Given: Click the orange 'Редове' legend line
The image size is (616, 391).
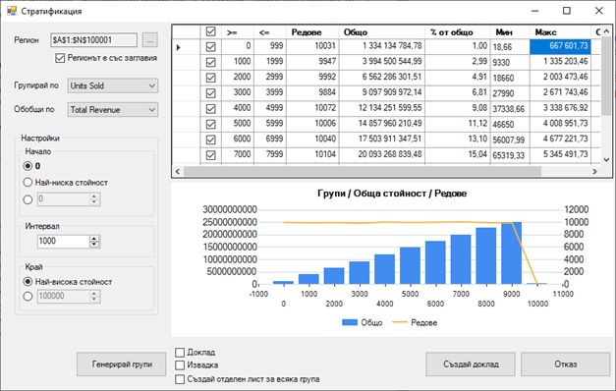Looking at the screenshot, I should [x=400, y=322].
